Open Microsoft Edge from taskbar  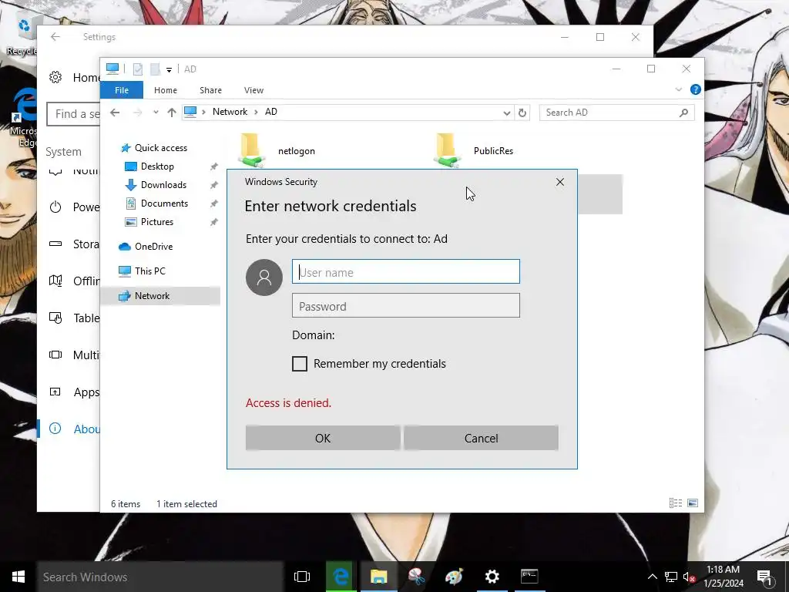coord(341,577)
